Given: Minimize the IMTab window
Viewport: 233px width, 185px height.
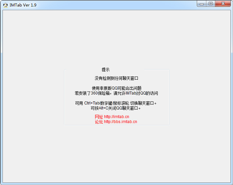Looking at the screenshot, I should (202, 4).
